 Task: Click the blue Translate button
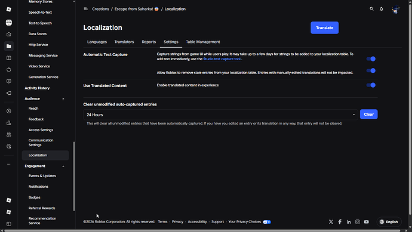click(x=324, y=28)
